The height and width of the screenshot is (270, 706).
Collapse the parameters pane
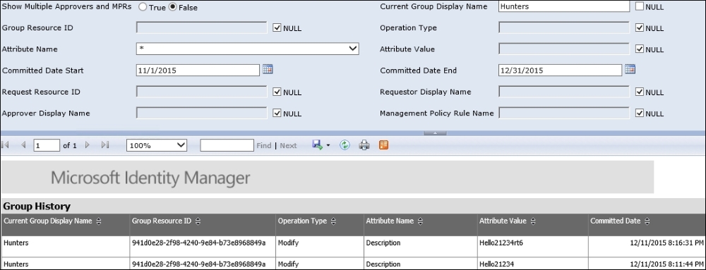(435, 133)
